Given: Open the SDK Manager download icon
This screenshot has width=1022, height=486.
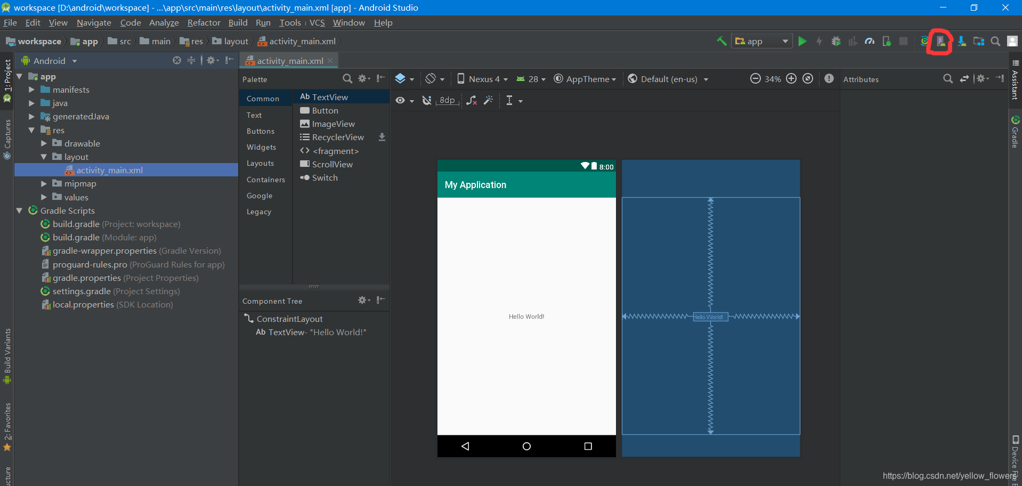Looking at the screenshot, I should point(962,41).
